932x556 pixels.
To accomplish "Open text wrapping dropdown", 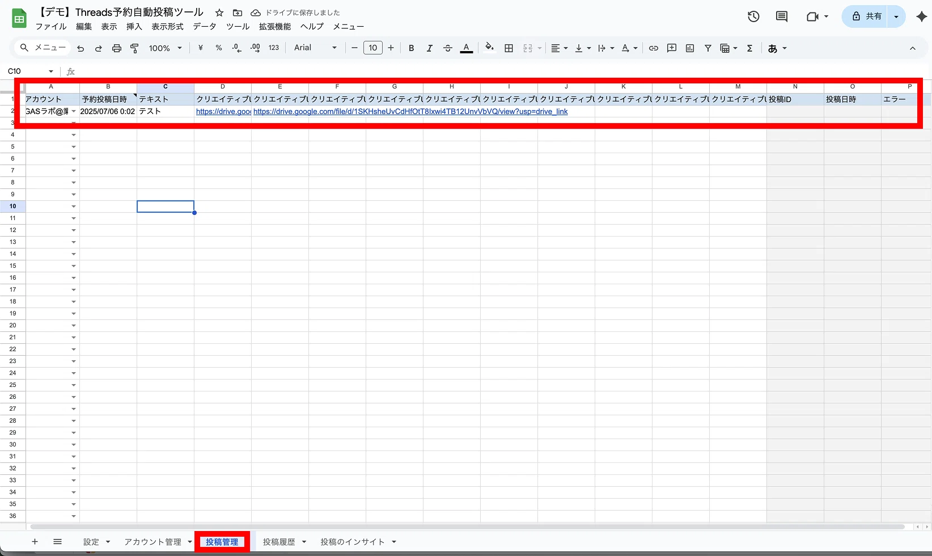I will click(606, 48).
